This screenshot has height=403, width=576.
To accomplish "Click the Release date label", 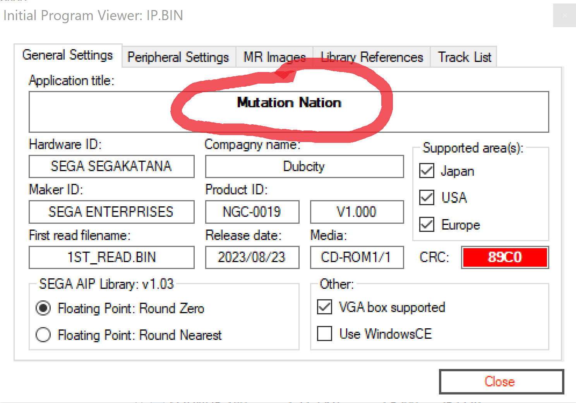I will [x=243, y=235].
